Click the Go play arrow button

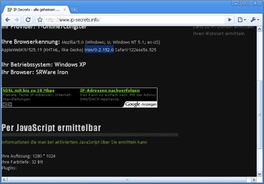click(x=229, y=20)
